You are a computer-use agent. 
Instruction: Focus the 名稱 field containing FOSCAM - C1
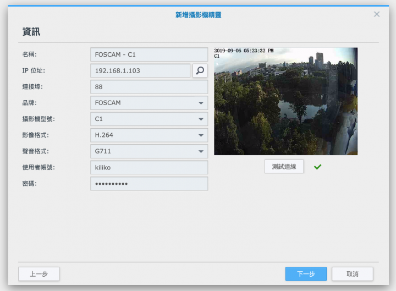tap(149, 54)
